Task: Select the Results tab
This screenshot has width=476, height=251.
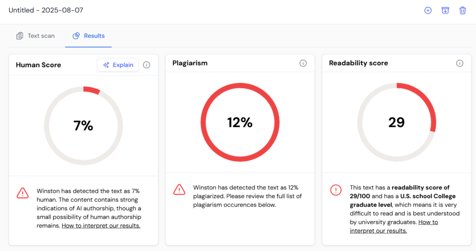Action: [88, 36]
